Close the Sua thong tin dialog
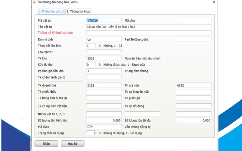Screen dimensions: 242x151 click(x=214, y=2)
